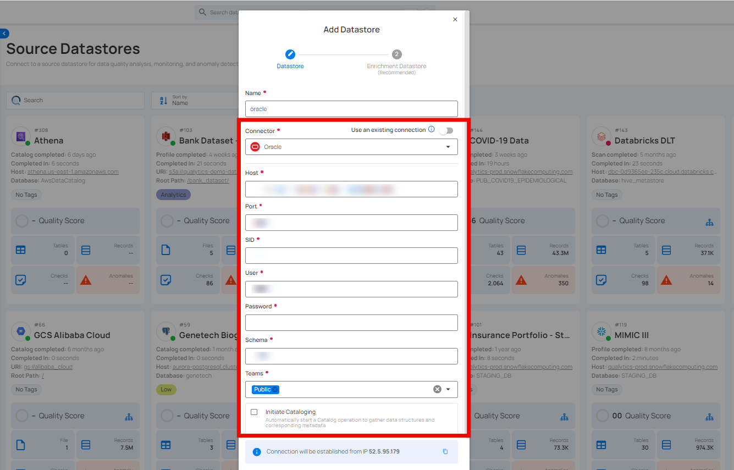Toggle Use an existing connection switch
This screenshot has width=734, height=470.
tap(446, 130)
